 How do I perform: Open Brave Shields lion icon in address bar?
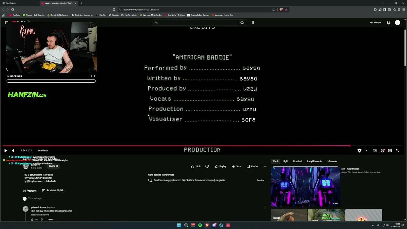(281, 10)
